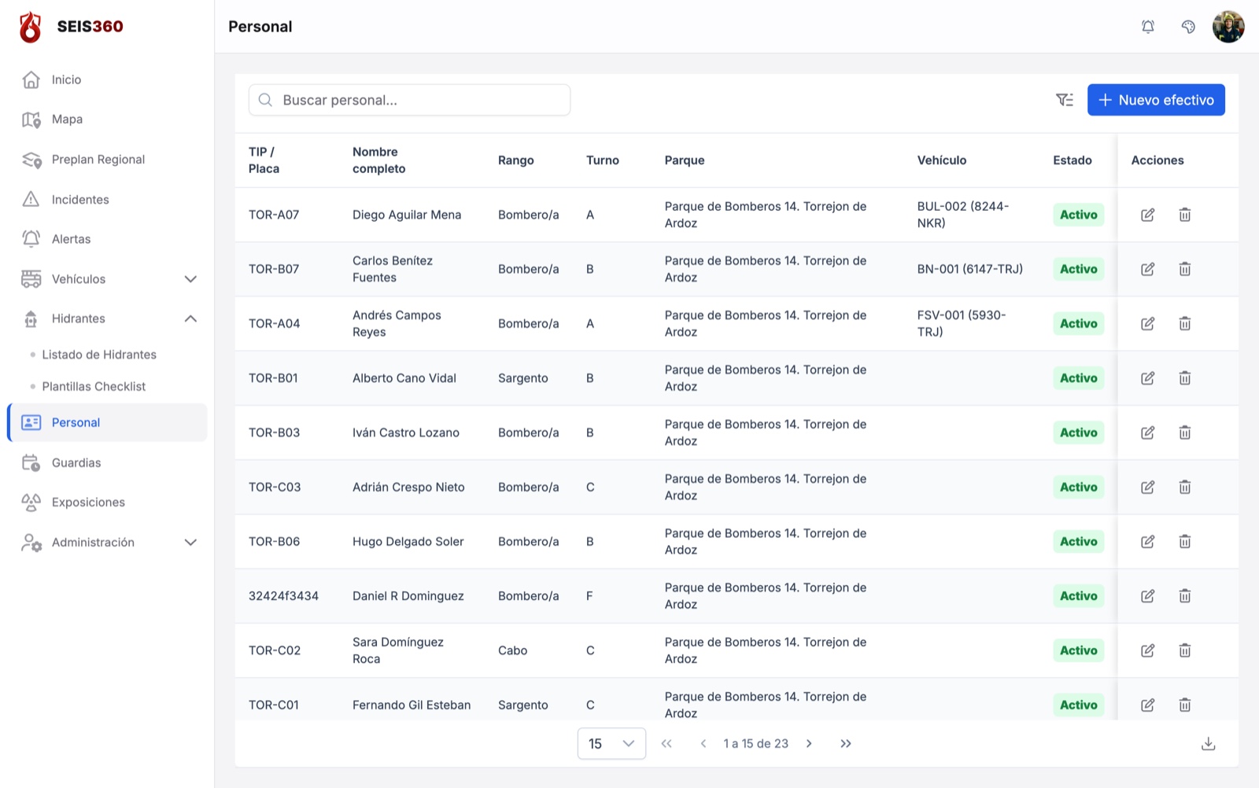Delete Carlos Benítez Fuentes entry
Screen dimensions: 1259x788
point(1184,269)
